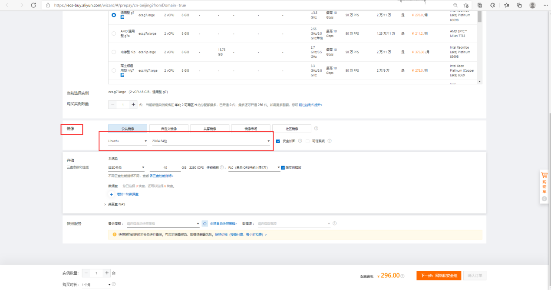Click the system disk size input field
The height and width of the screenshot is (290, 551).
(x=165, y=168)
